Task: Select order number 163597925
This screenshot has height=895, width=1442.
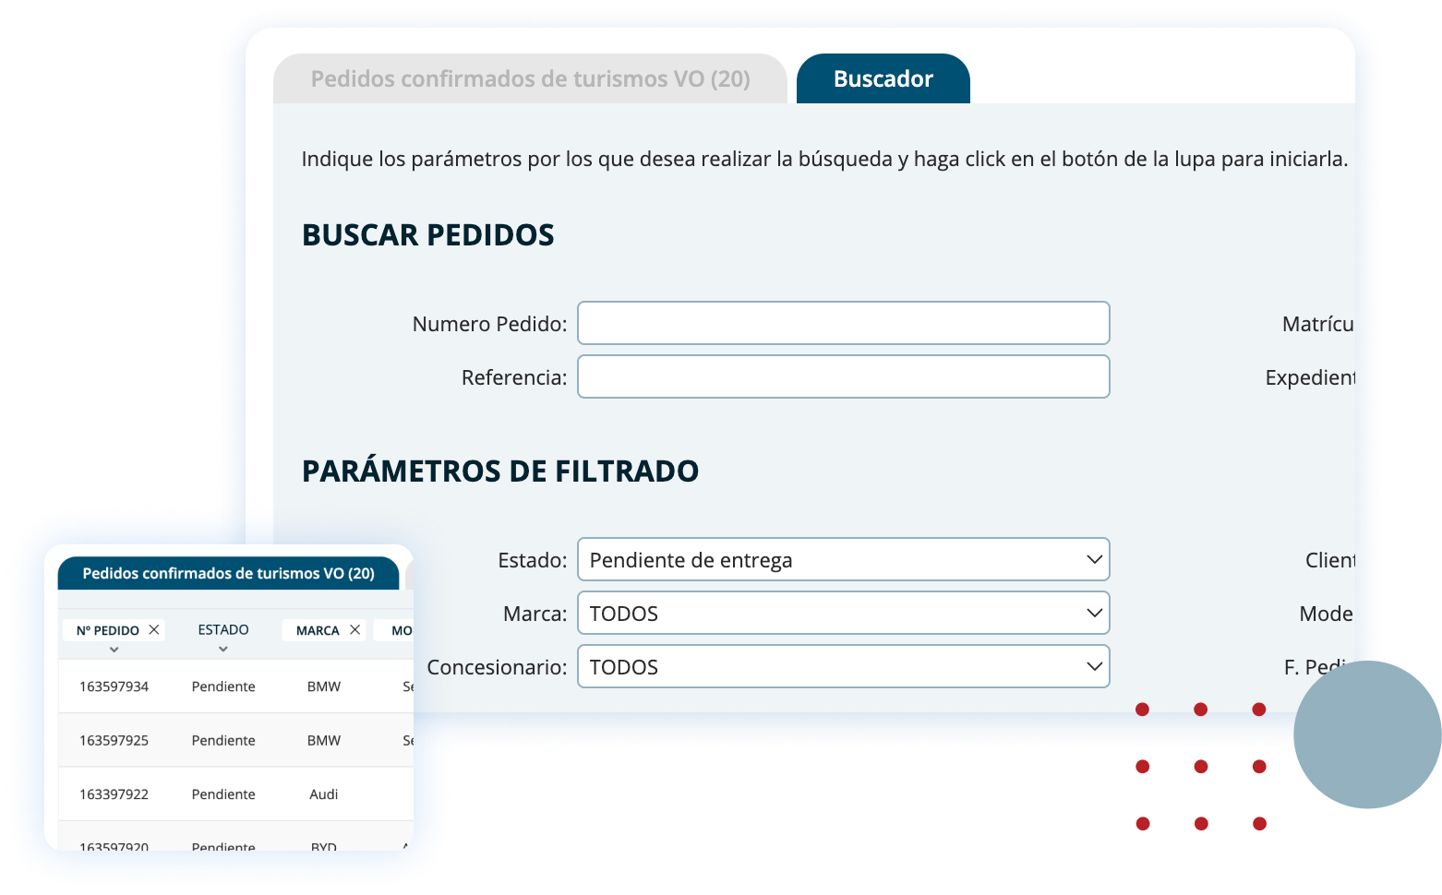Action: (x=114, y=741)
